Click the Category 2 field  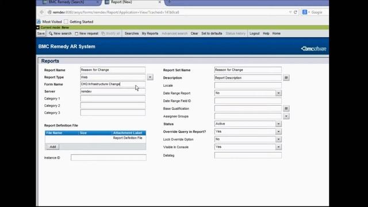coord(113,106)
